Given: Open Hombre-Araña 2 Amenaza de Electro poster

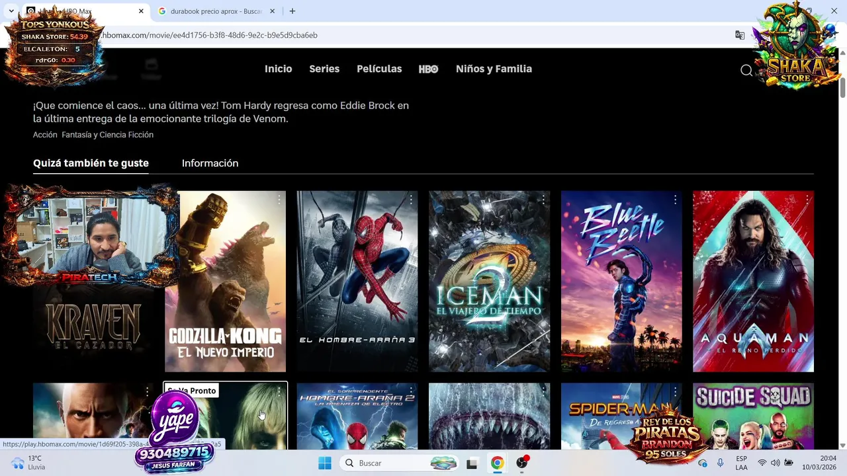Looking at the screenshot, I should coord(357,416).
